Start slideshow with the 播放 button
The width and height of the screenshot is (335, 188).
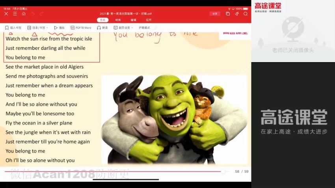coord(59,28)
